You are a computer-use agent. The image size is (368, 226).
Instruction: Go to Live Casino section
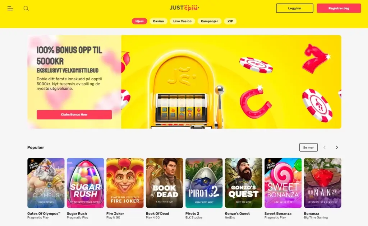[182, 21]
